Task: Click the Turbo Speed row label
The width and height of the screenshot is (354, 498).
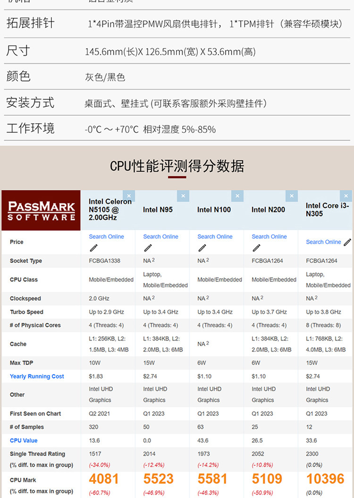Action: coord(26,312)
